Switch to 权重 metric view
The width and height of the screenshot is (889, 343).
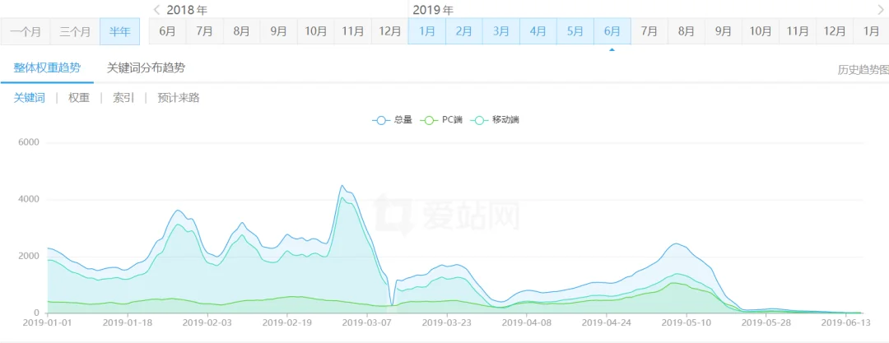79,98
